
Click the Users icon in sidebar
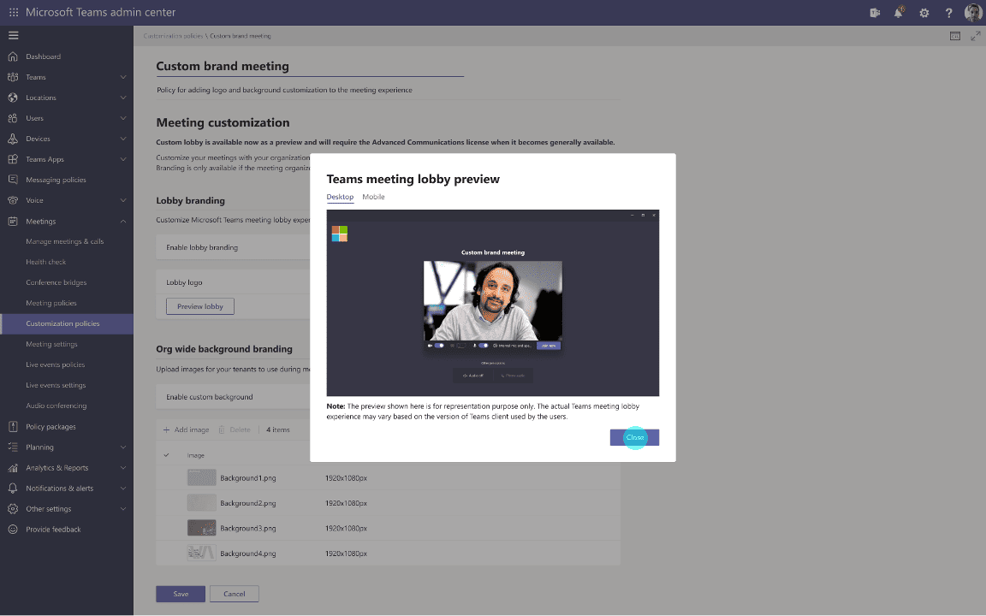point(13,118)
